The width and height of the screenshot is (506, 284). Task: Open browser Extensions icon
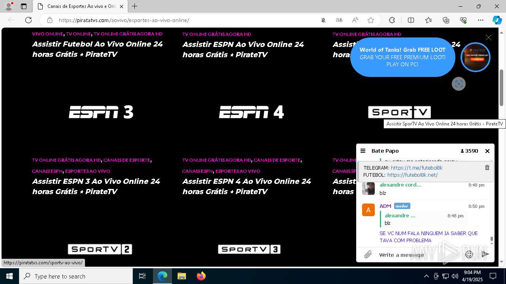[x=392, y=20]
